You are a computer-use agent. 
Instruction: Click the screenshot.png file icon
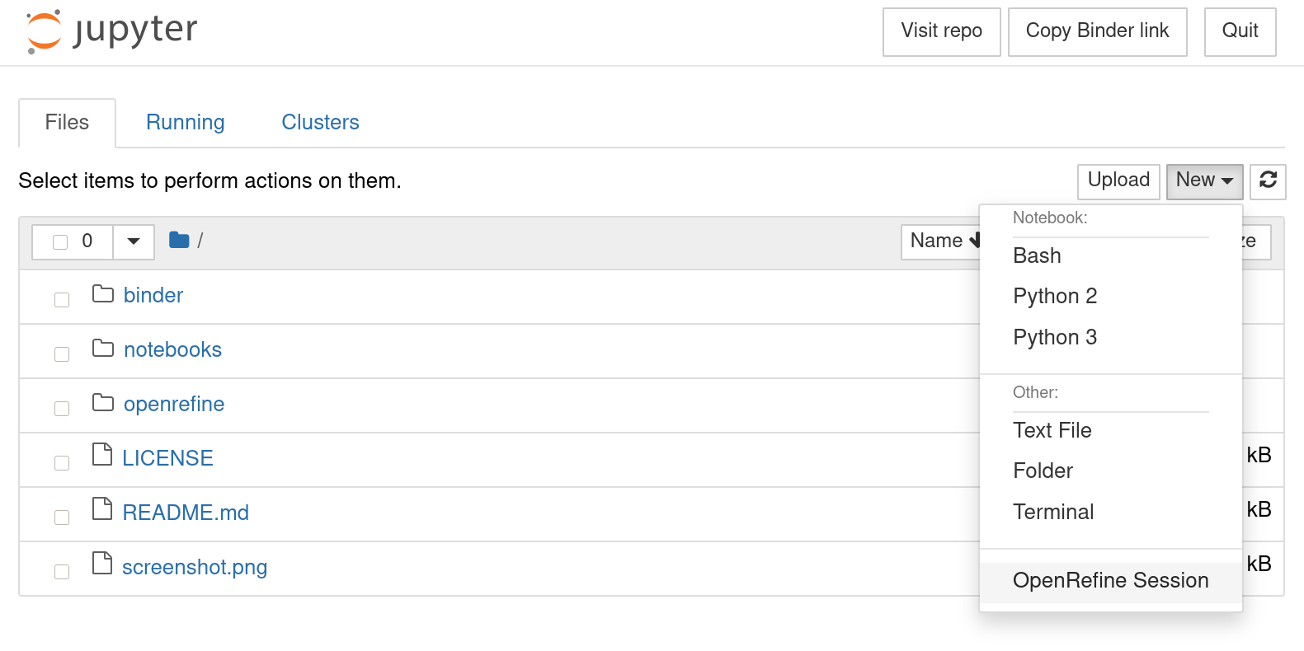[x=102, y=564]
